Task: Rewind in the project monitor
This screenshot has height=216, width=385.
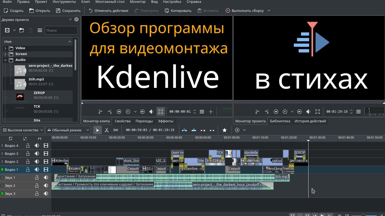Action: (x=276, y=112)
